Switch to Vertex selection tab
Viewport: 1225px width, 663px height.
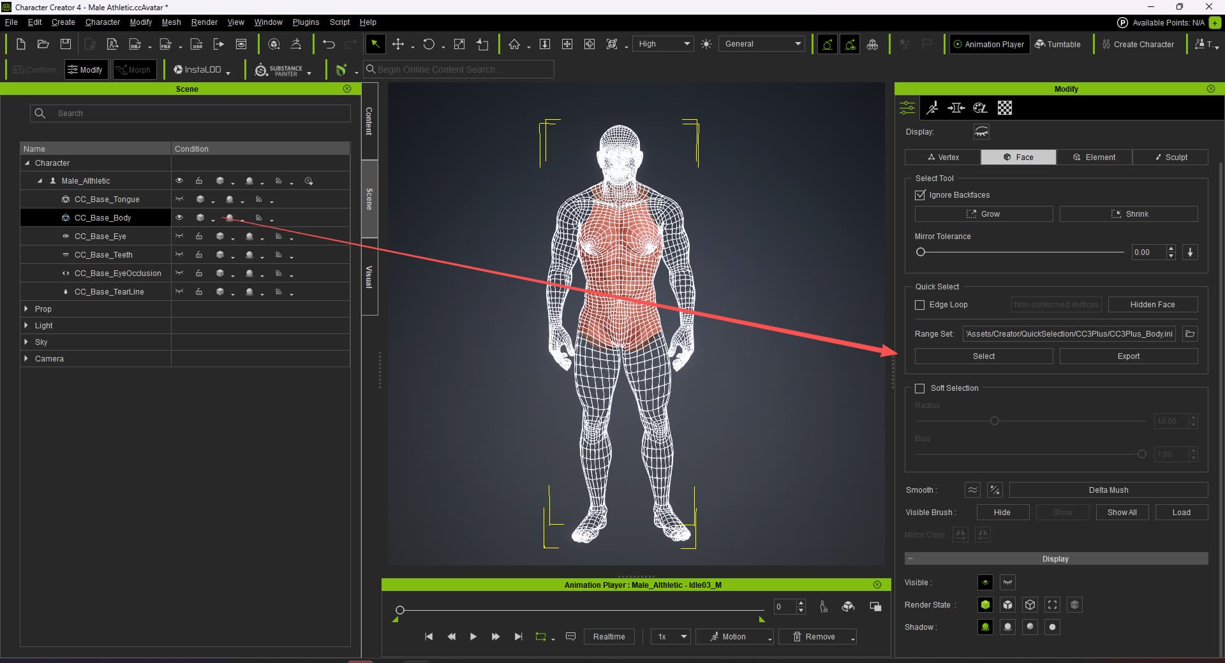[x=942, y=157]
